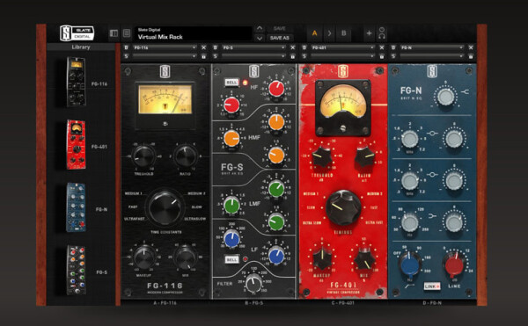Open the preset dropdown below FG-401 selector
Screen dimensions: 528x326
[x=343, y=56]
